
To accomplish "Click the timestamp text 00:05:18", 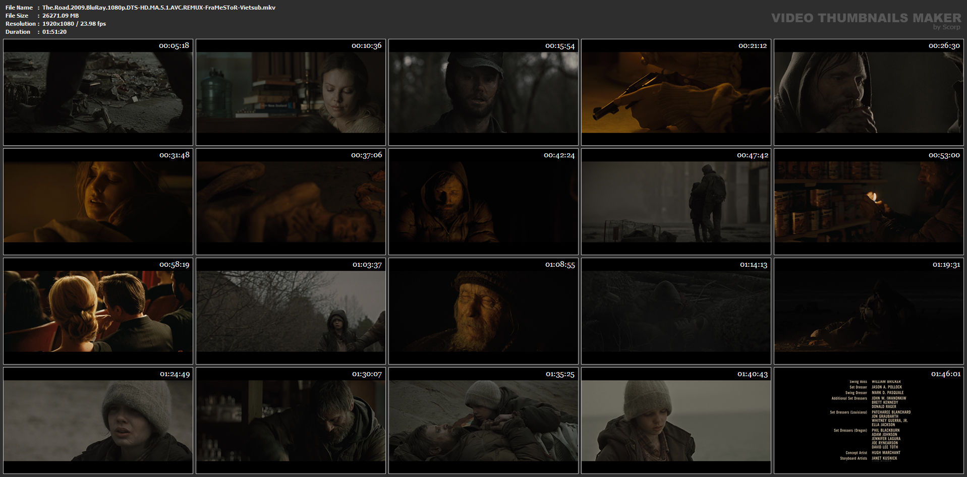I will [174, 45].
